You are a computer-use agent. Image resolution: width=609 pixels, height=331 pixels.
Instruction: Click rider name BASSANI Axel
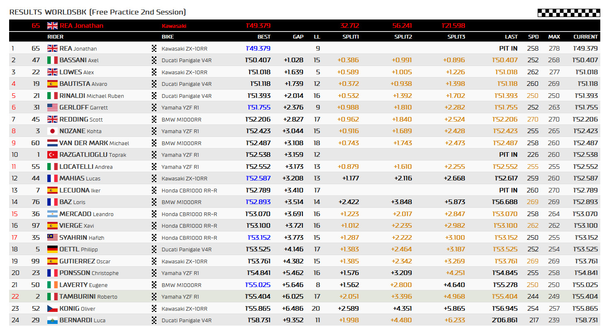[x=79, y=60]
